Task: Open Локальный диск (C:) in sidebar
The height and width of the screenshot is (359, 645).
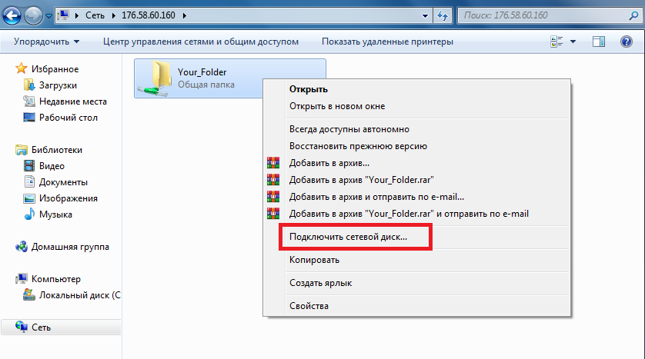Action: [72, 295]
